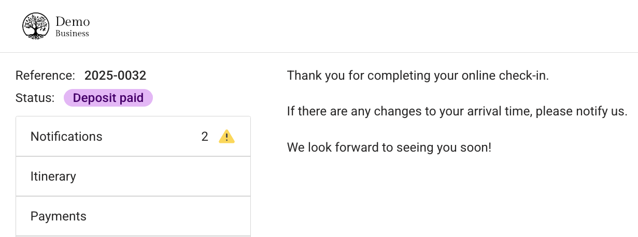Click the word 'Demo' in the header
This screenshot has height=237, width=638.
(73, 22)
